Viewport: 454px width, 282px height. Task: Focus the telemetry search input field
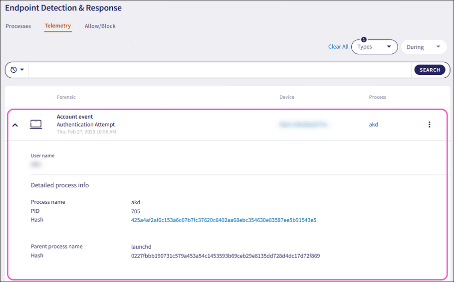click(x=220, y=70)
